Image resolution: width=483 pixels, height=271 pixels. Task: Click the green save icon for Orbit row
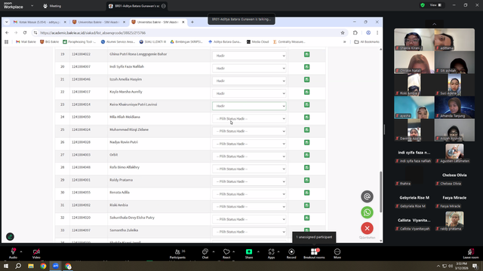[x=307, y=155]
